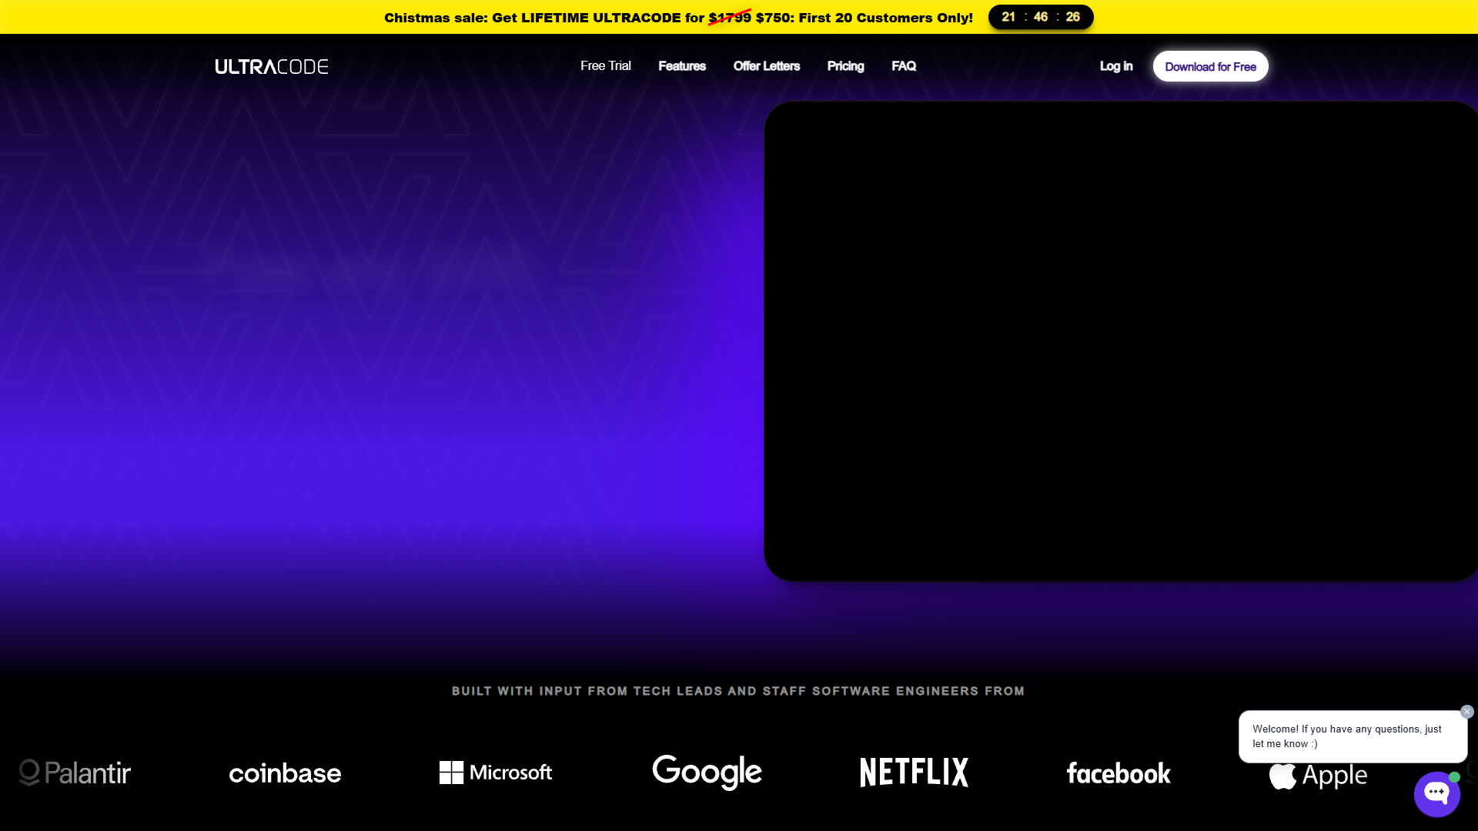Open the FAQ link
The height and width of the screenshot is (831, 1478).
[904, 66]
